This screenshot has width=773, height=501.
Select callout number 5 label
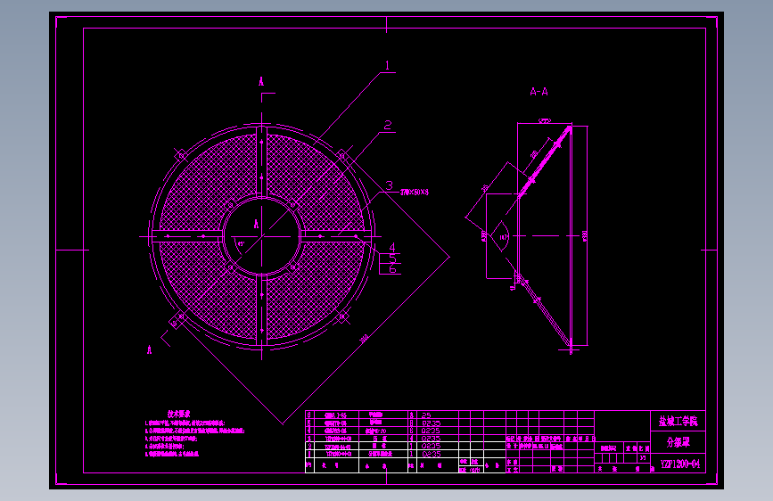point(392,259)
